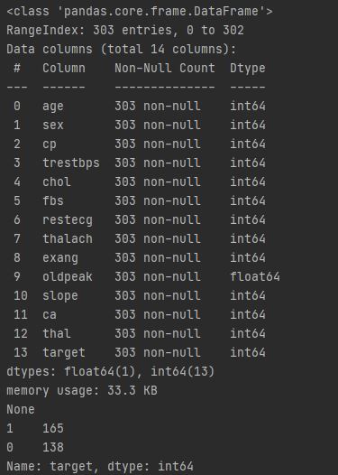338x475 pixels.
Task: Click the thalach column name
Action: [x=68, y=238]
